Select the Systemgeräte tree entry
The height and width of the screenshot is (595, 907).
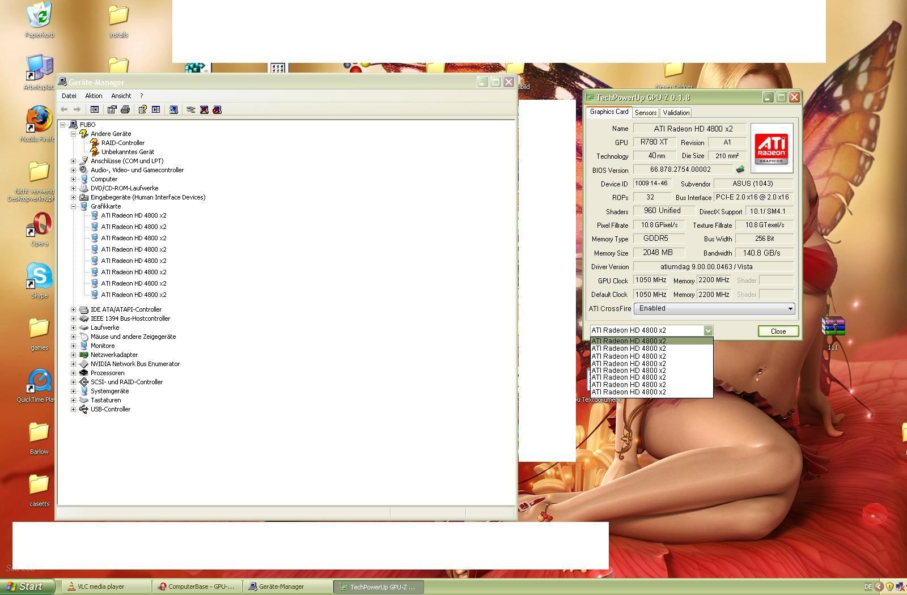point(109,391)
